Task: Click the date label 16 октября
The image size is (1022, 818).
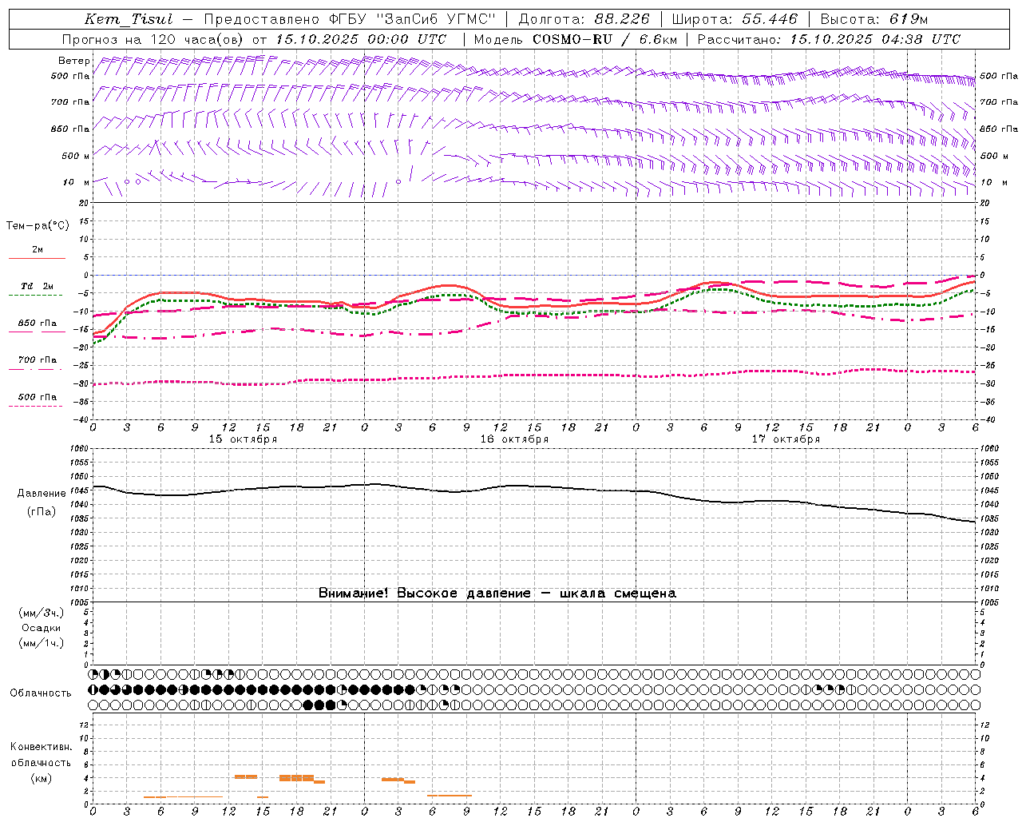Action: coord(514,439)
